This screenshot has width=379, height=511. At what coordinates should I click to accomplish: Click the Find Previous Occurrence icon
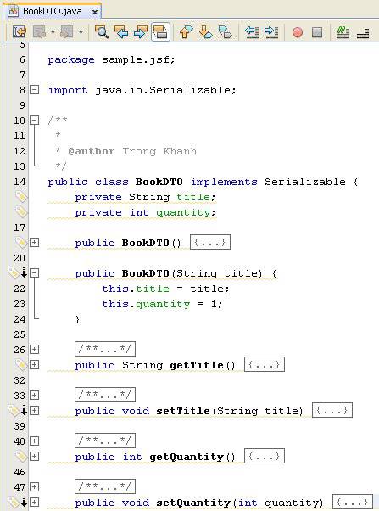(x=121, y=32)
